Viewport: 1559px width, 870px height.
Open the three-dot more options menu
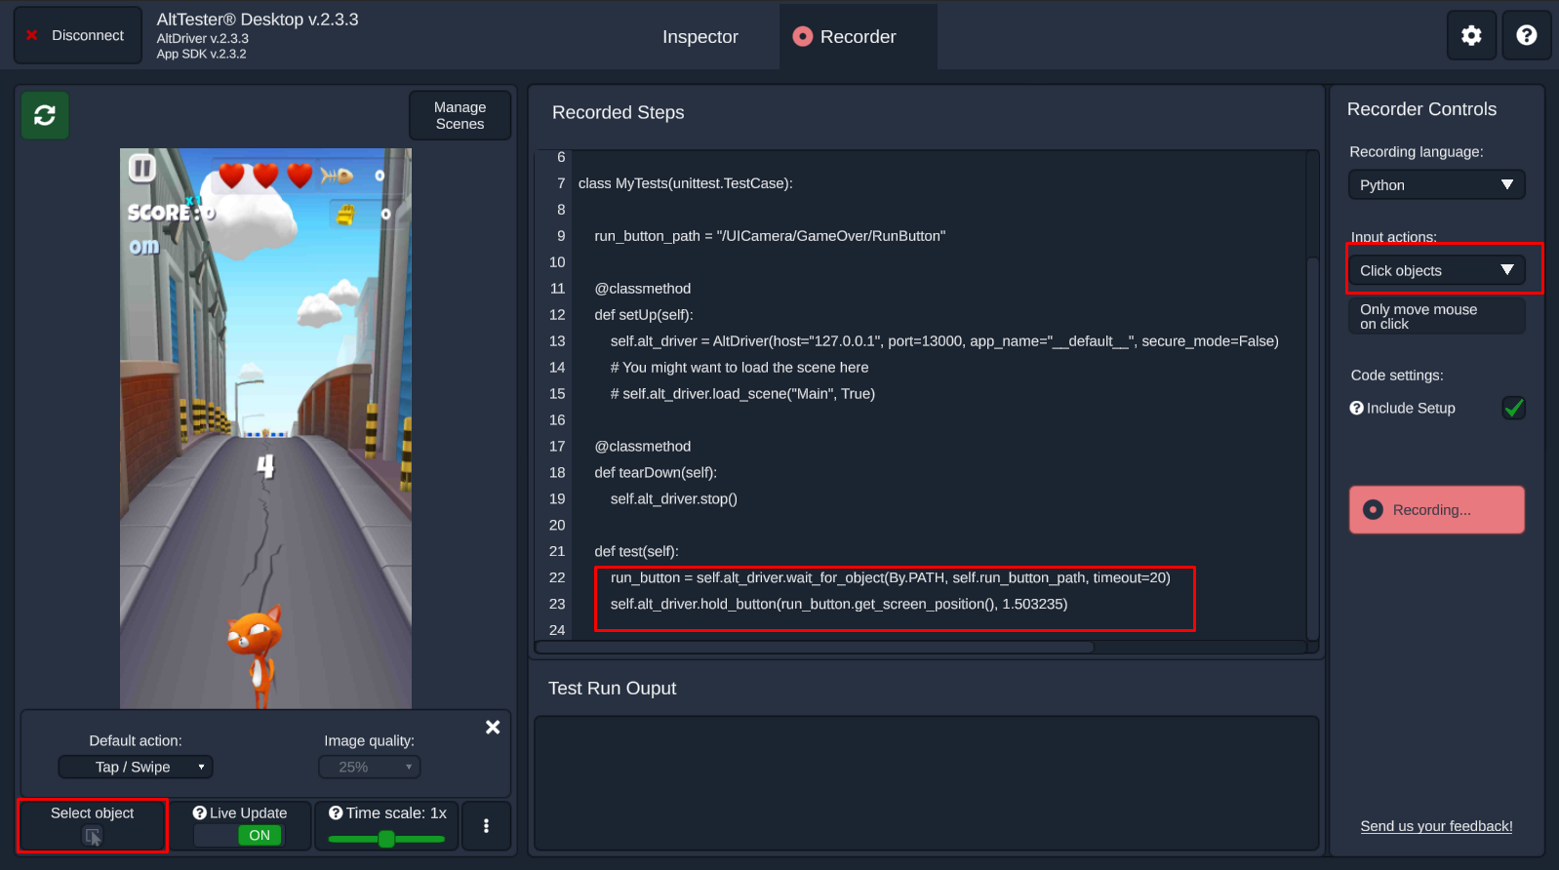[486, 826]
